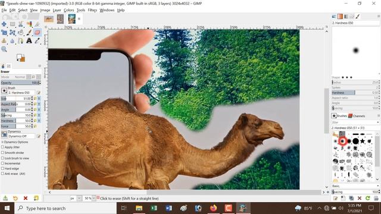Select the Move tool
Viewport: 381px width, 214px height.
(4, 24)
